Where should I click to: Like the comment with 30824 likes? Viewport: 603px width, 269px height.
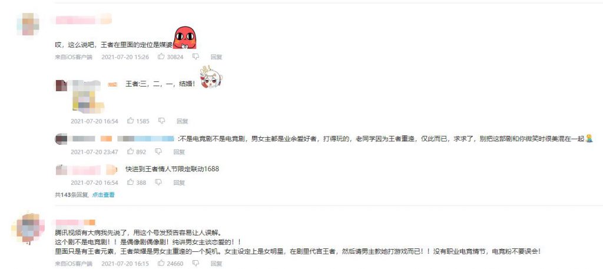tap(161, 57)
